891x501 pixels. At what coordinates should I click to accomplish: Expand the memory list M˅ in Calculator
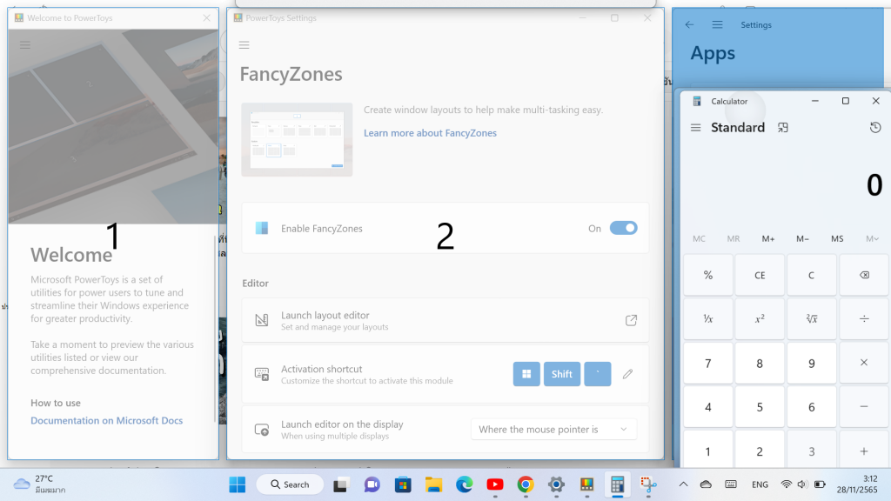872,238
